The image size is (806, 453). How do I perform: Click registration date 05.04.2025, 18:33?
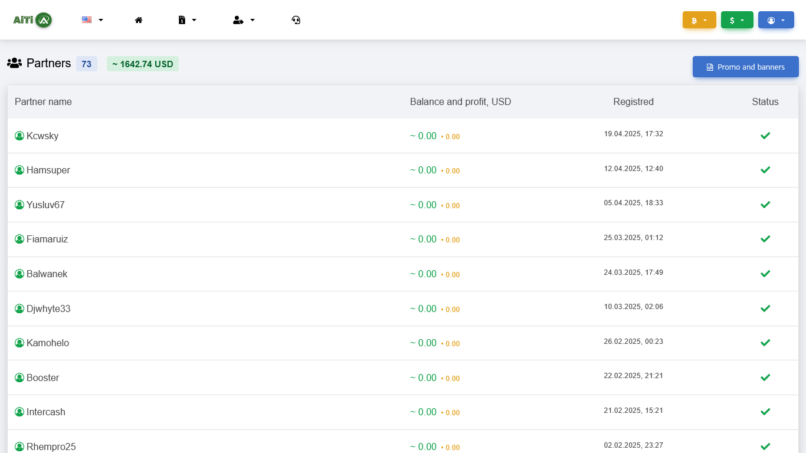(x=634, y=203)
